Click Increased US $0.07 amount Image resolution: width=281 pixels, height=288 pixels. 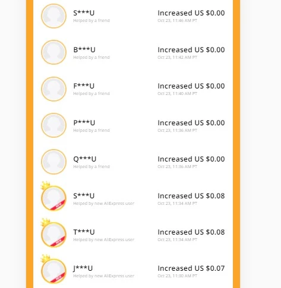191,268
